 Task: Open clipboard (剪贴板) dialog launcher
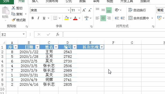click(x=27, y=26)
